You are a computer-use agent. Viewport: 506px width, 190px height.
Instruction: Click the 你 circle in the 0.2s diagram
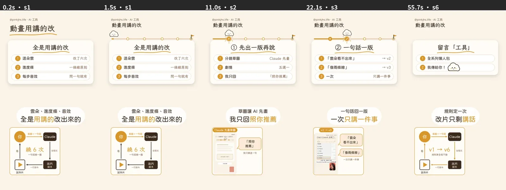coord(20,137)
